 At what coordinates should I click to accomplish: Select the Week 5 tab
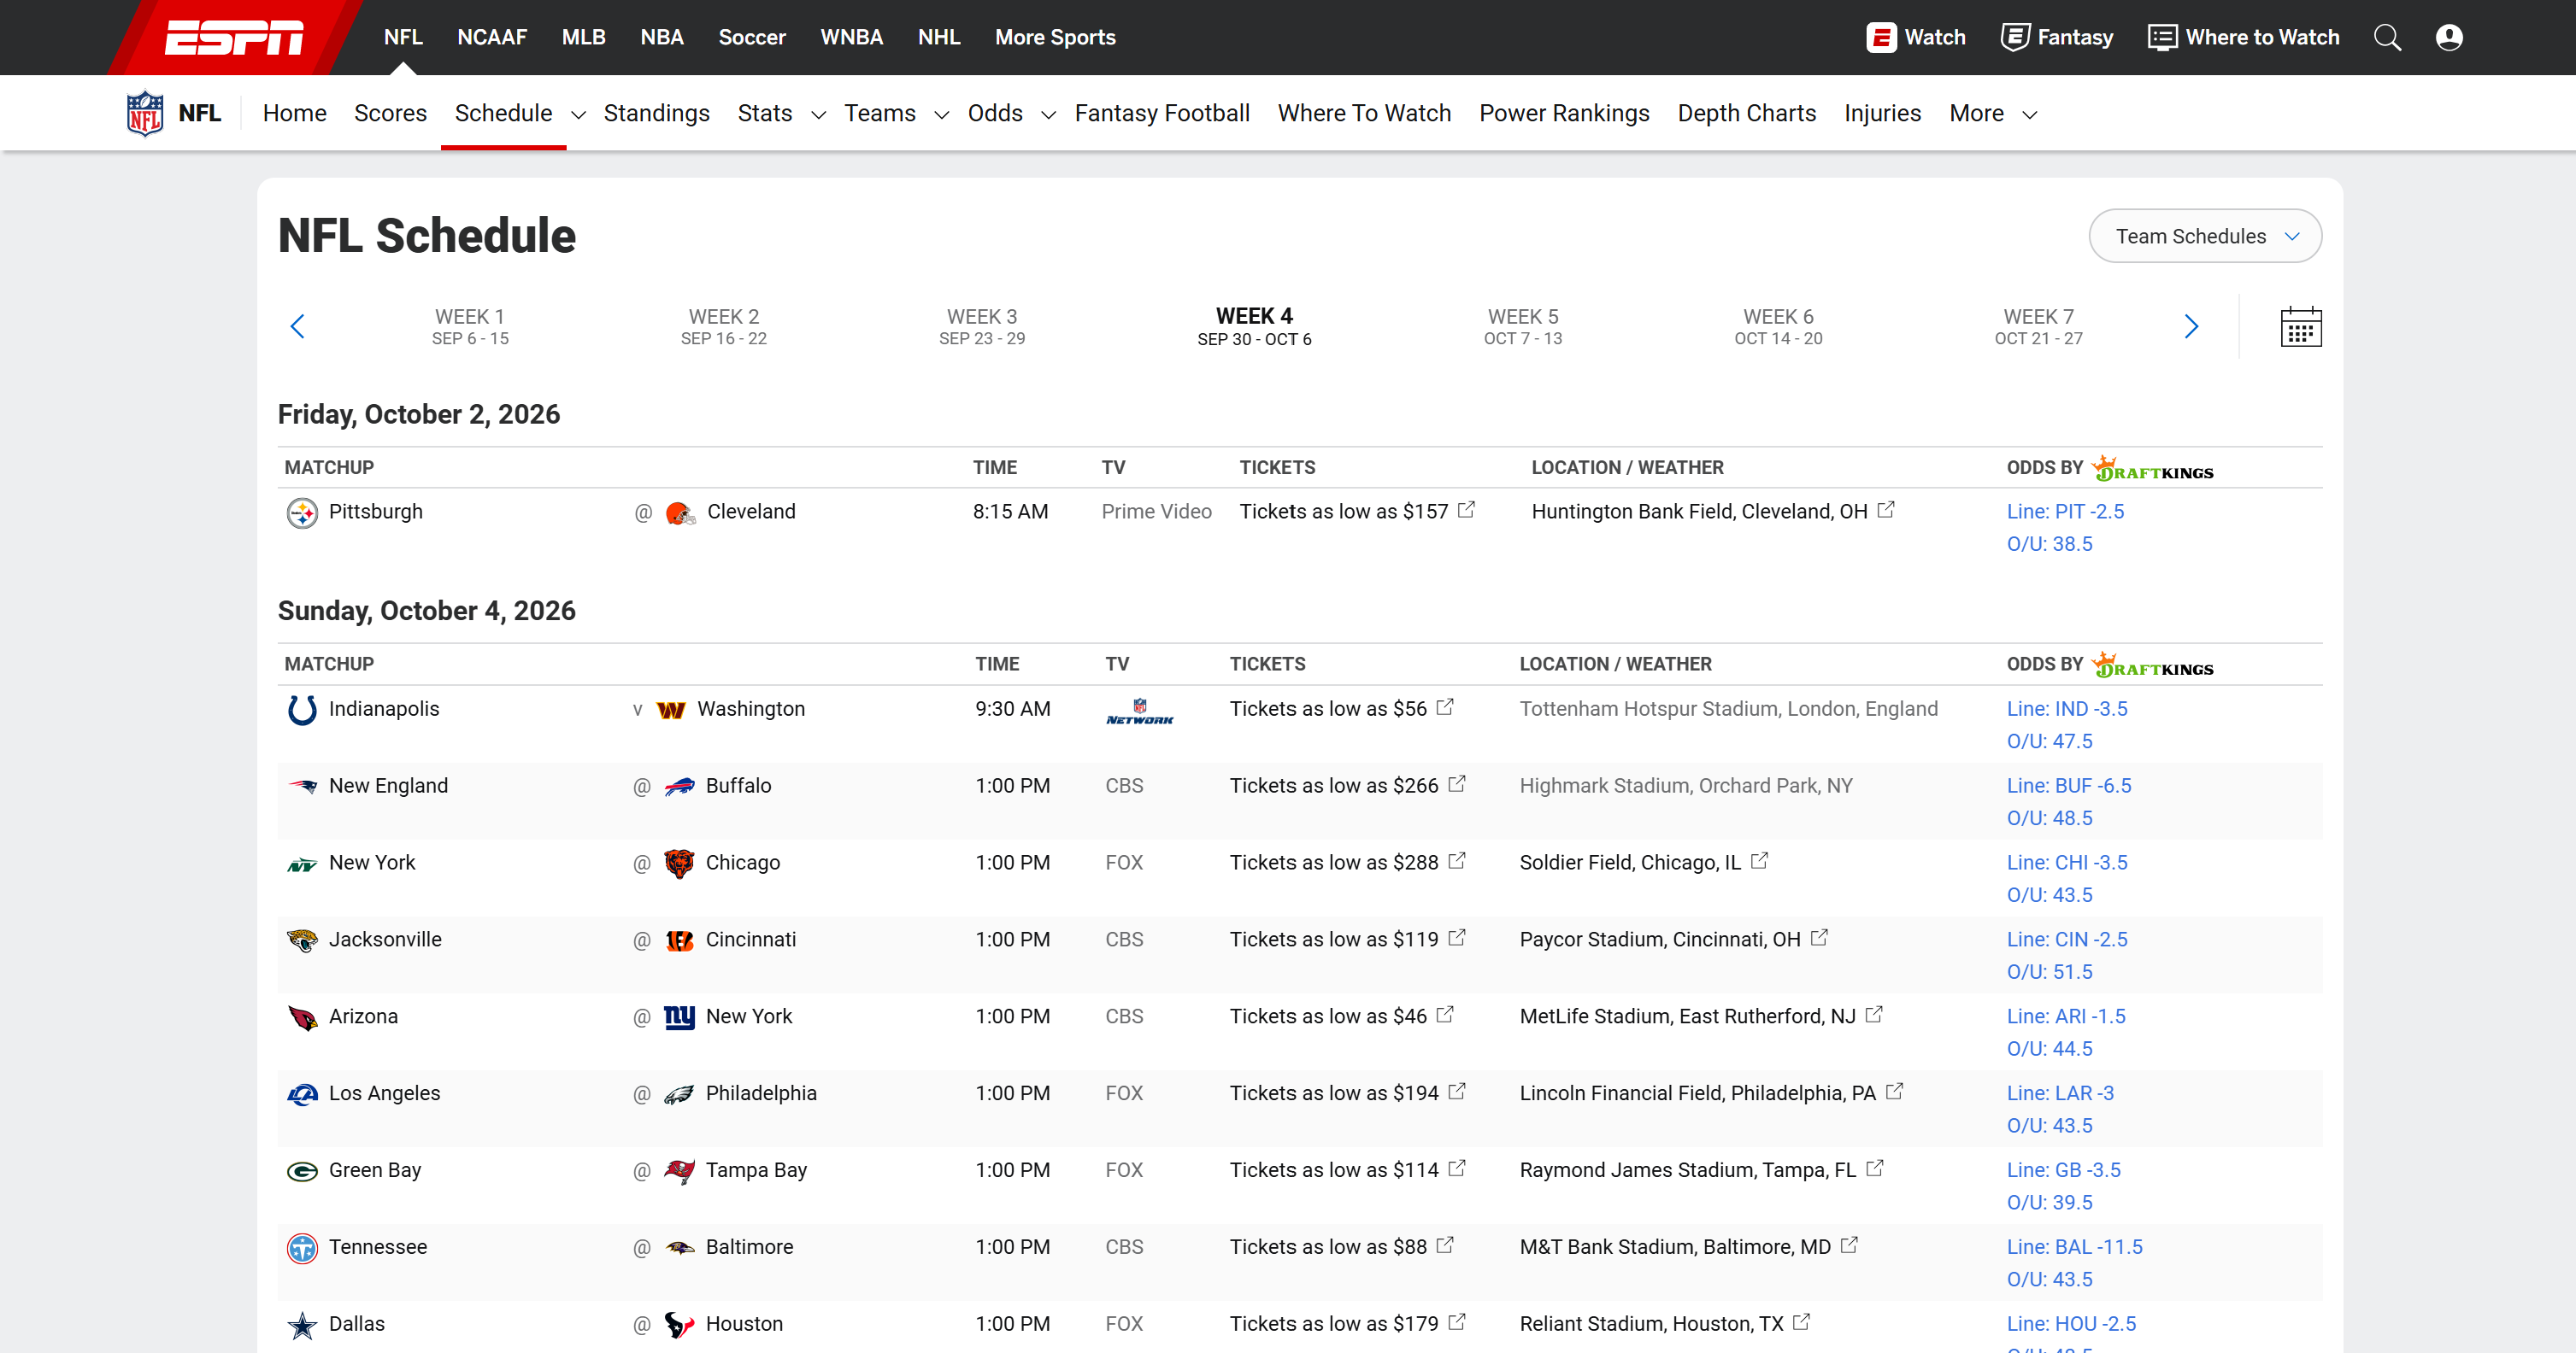[x=1522, y=327]
